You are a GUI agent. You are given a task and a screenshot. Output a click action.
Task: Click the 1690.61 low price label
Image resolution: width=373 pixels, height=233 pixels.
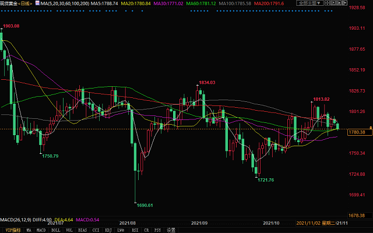[x=144, y=205]
